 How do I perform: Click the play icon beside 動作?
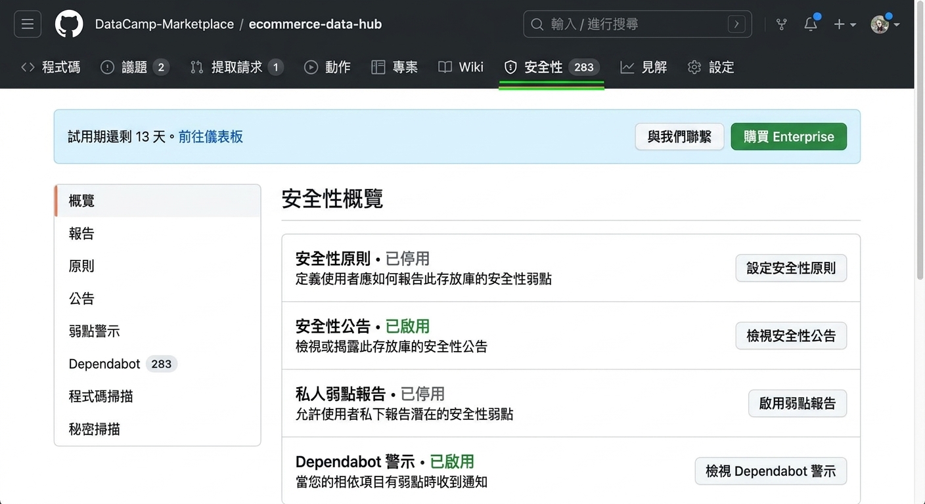311,67
